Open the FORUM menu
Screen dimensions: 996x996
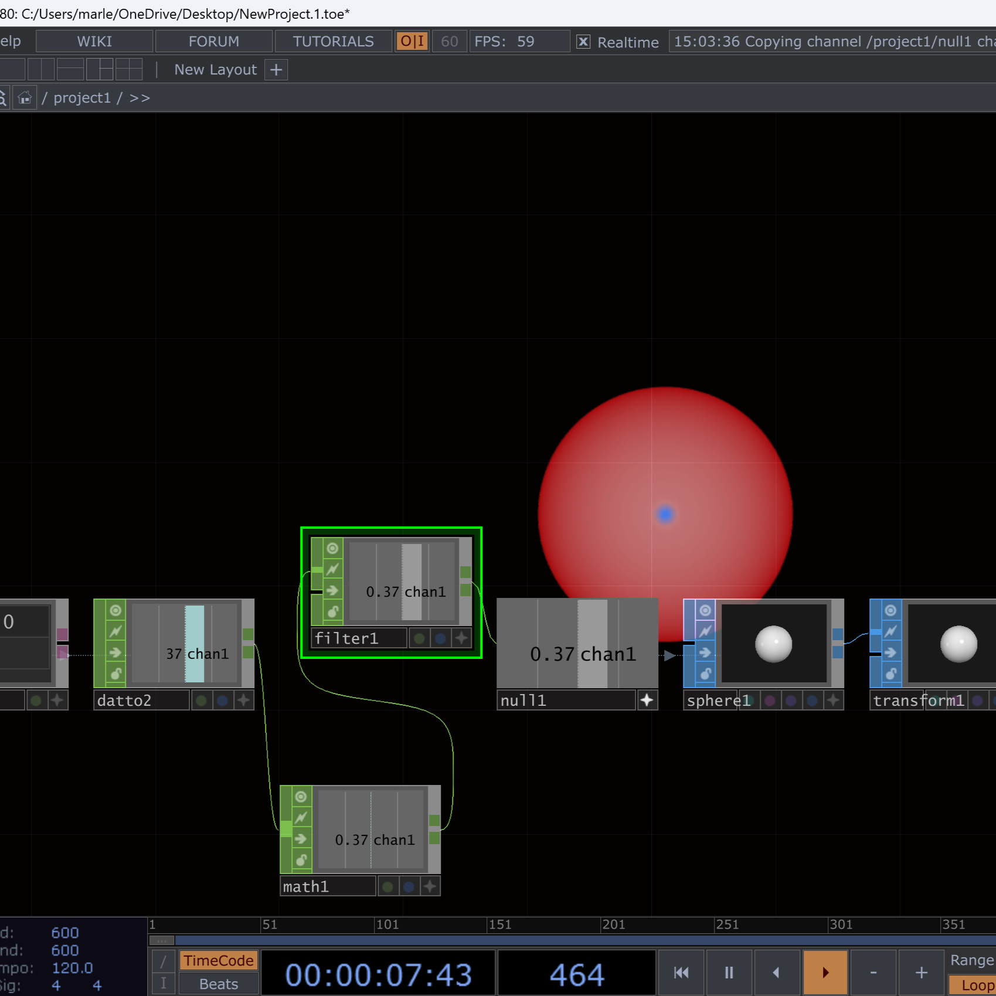213,41
